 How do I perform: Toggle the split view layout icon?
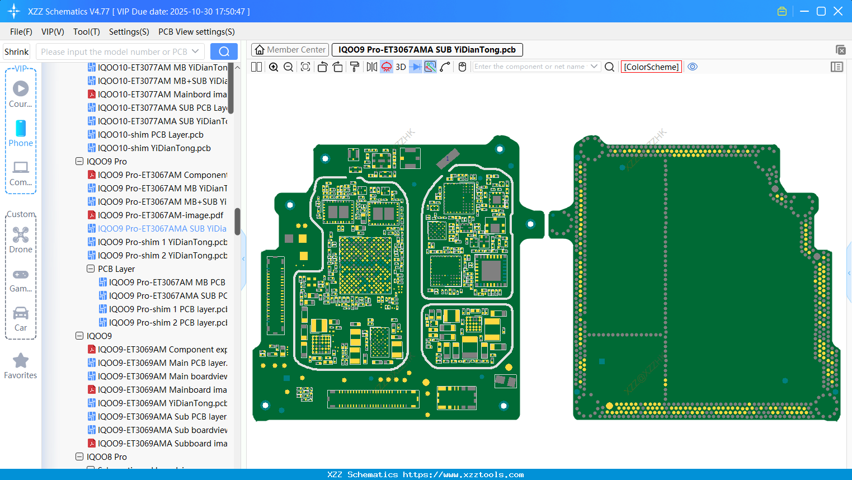[257, 67]
